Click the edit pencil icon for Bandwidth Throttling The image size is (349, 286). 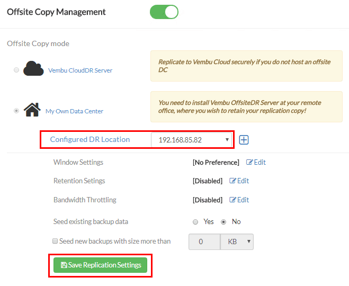[x=232, y=200]
